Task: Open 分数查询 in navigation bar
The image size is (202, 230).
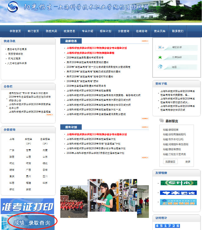Action: (x=123, y=31)
